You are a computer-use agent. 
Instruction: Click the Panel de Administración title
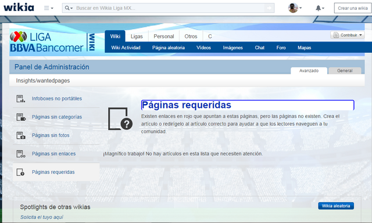point(52,67)
